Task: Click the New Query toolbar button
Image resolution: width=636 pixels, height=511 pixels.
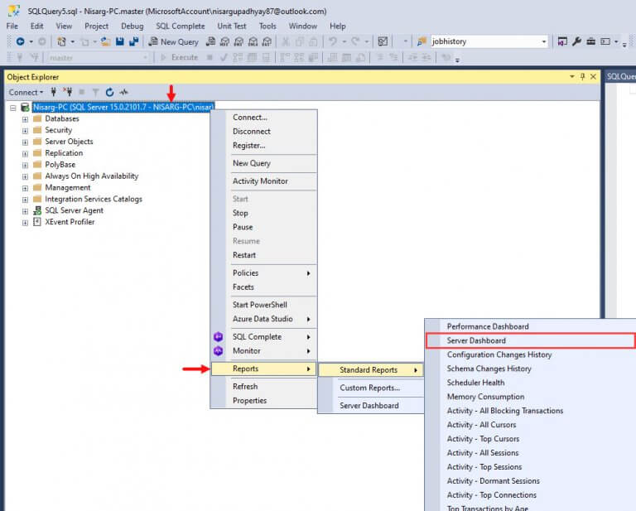Action: point(173,41)
